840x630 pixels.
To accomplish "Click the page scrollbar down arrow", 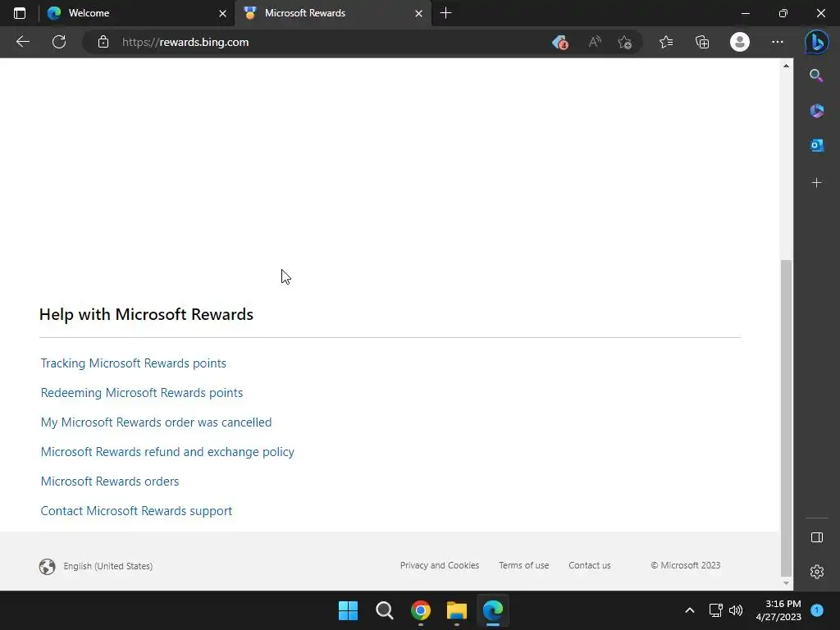I will [x=786, y=583].
